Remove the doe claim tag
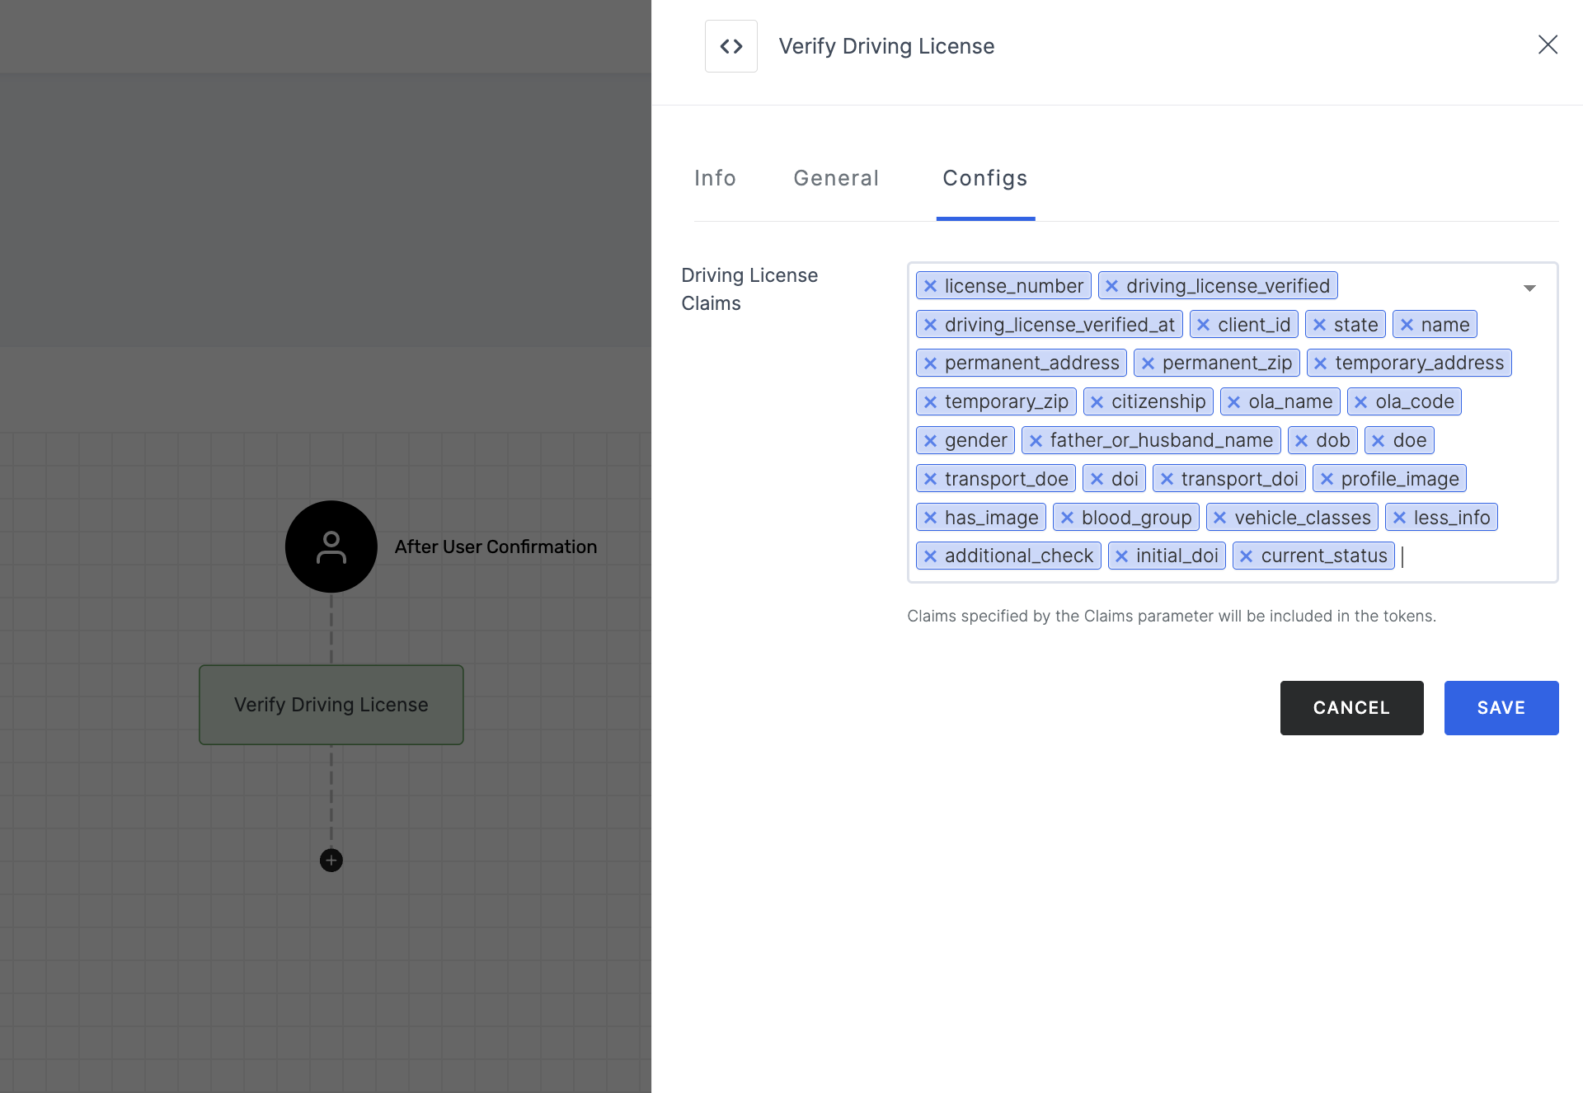This screenshot has width=1583, height=1093. (1378, 441)
